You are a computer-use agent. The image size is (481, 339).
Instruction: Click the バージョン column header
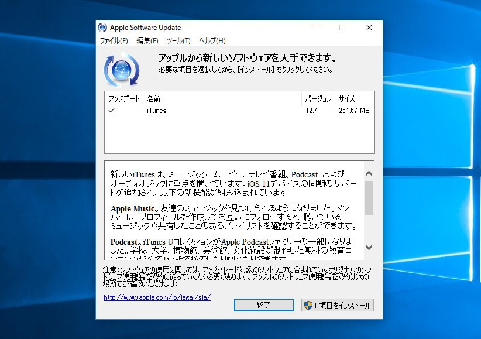(318, 98)
